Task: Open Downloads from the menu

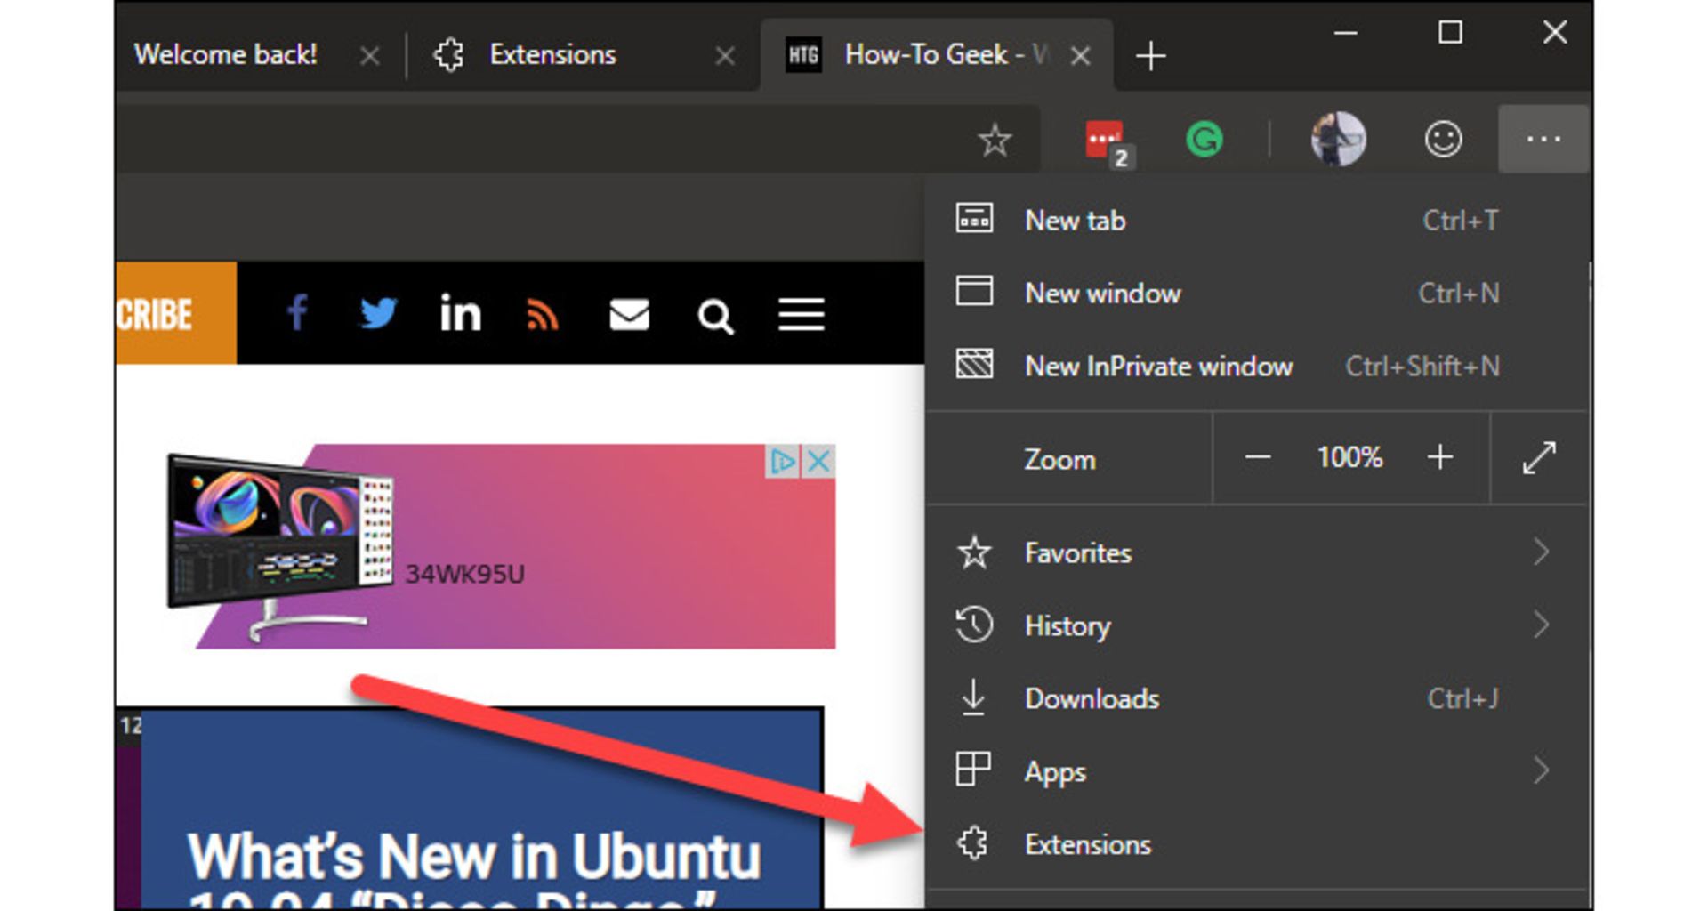Action: pyautogui.click(x=1256, y=698)
